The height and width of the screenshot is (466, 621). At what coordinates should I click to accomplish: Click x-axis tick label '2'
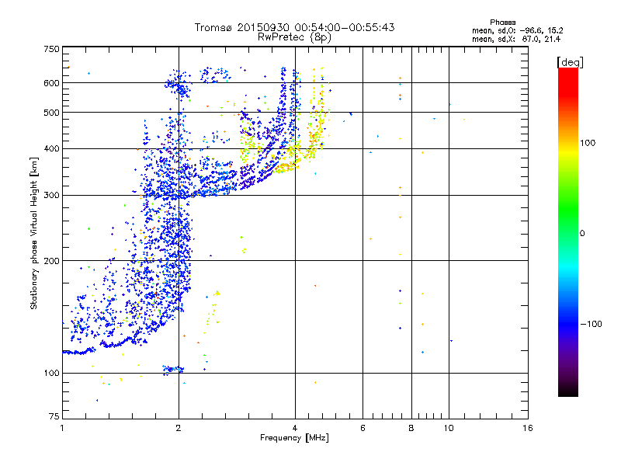(179, 428)
